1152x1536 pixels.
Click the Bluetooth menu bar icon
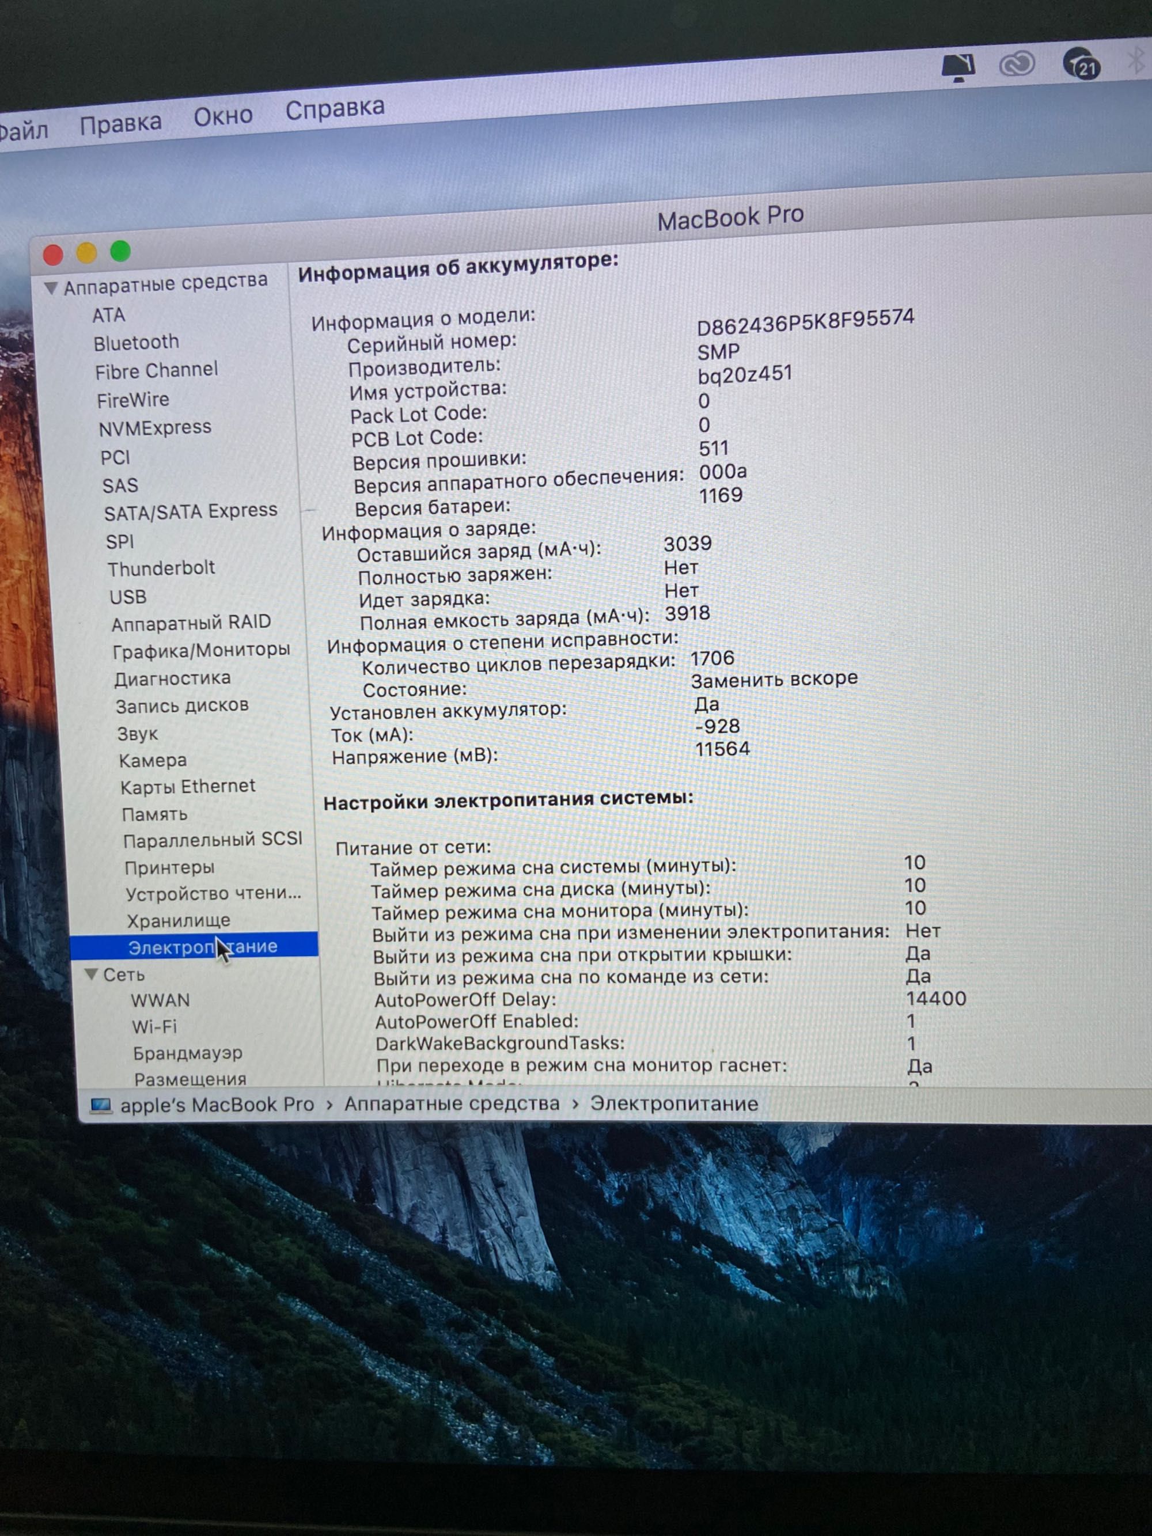coord(1136,60)
